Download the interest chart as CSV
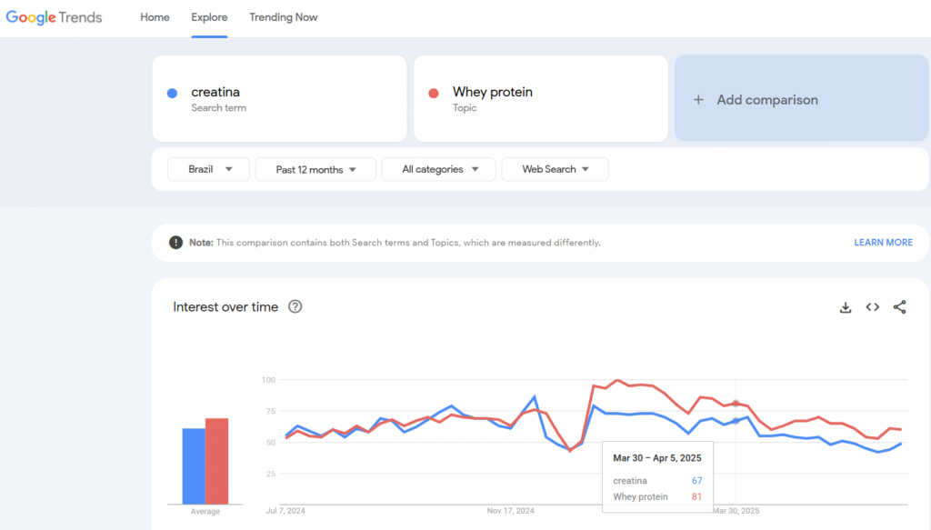931x530 pixels. tap(846, 307)
